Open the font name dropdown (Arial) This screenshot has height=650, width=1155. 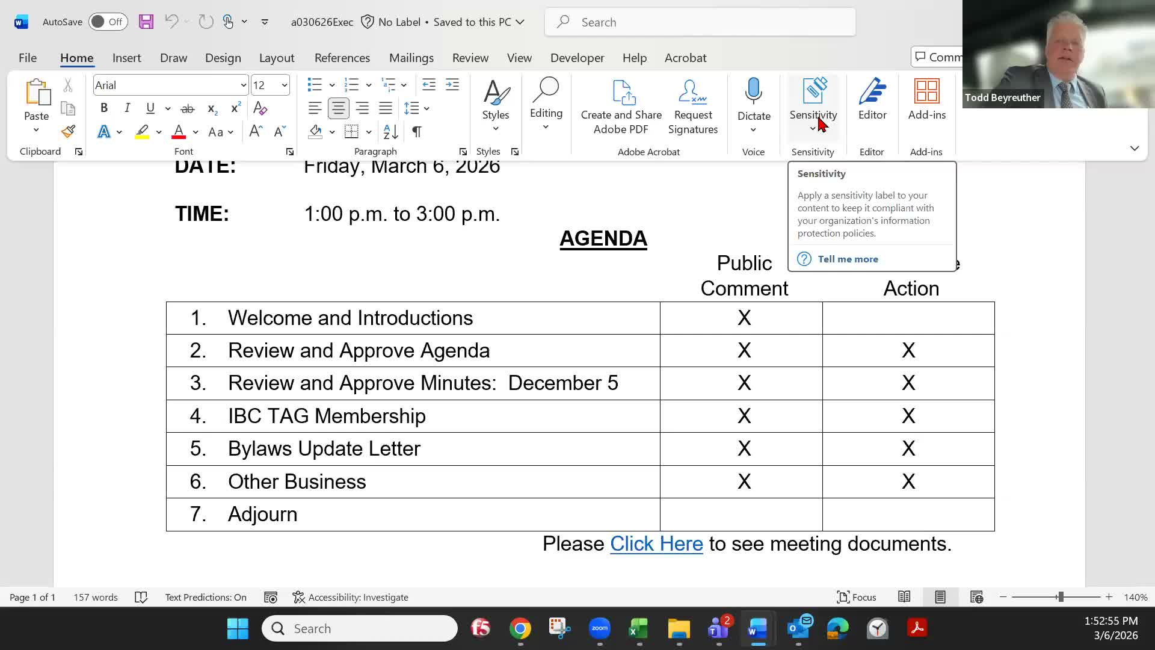(243, 85)
